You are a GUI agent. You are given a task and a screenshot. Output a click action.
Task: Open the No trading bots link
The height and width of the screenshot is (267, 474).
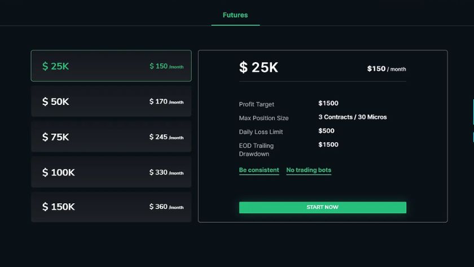[309, 170]
